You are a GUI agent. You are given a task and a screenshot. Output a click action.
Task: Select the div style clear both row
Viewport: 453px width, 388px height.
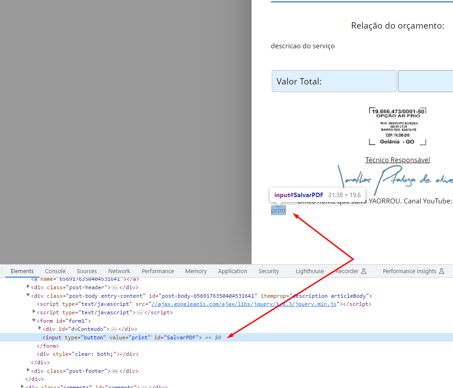88,354
